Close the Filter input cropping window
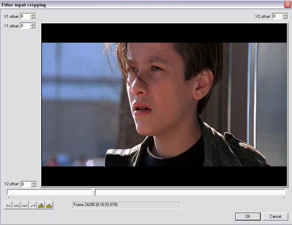This screenshot has width=292, height=225. click(x=288, y=4)
